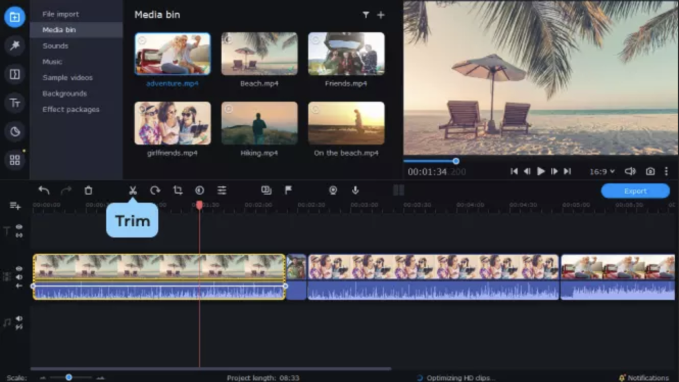This screenshot has width=679, height=382.
Task: Open the 16:9 aspect ratio dropdown
Action: pyautogui.click(x=602, y=171)
